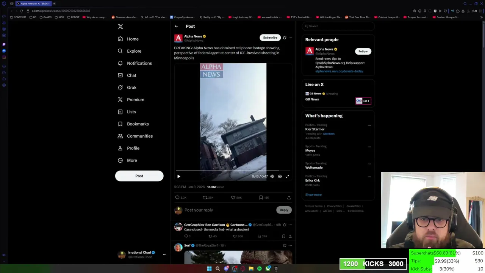Open Profile in sidebar

pos(128,148)
